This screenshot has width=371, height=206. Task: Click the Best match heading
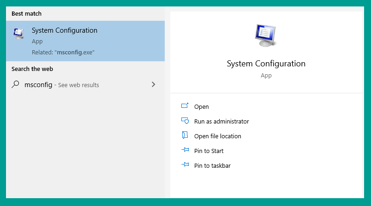coord(26,14)
